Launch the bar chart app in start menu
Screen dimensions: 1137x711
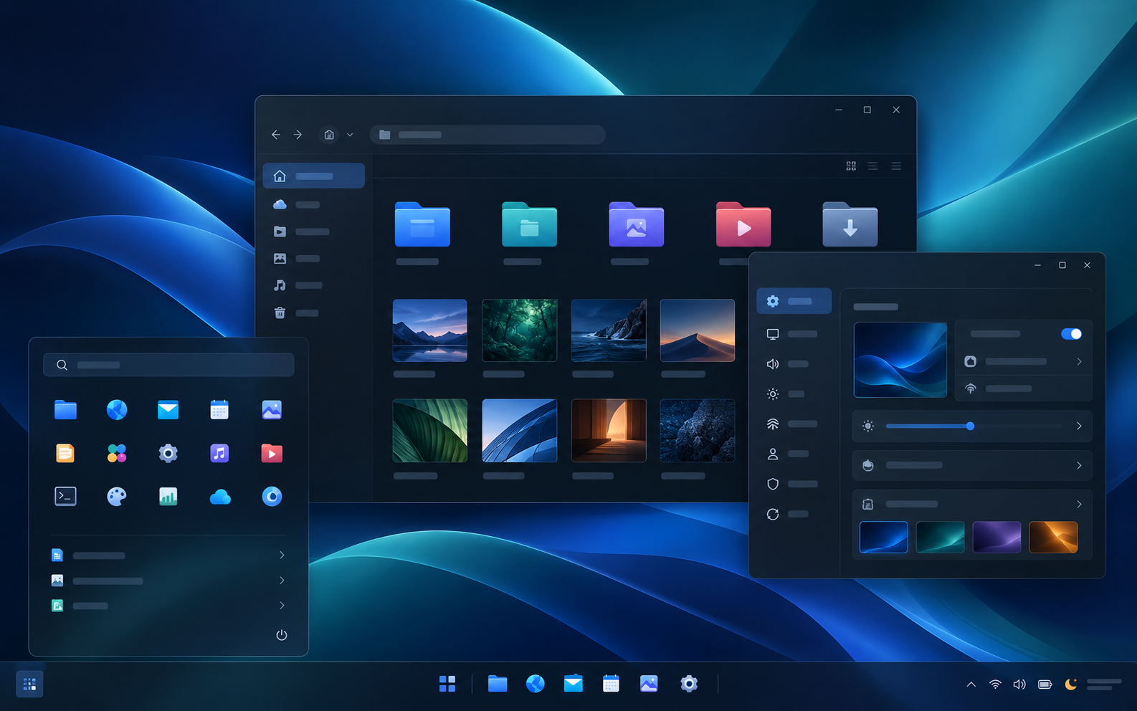(x=168, y=496)
